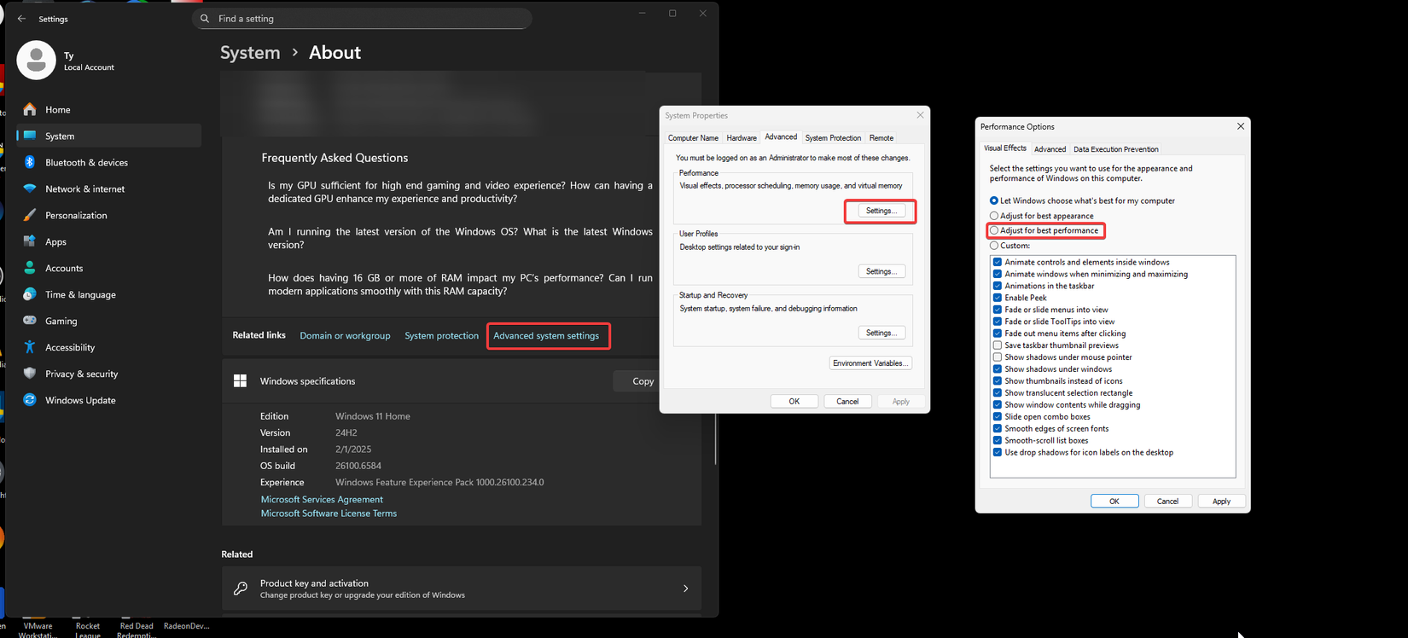
Task: Click the Find a setting search field
Action: (362, 19)
